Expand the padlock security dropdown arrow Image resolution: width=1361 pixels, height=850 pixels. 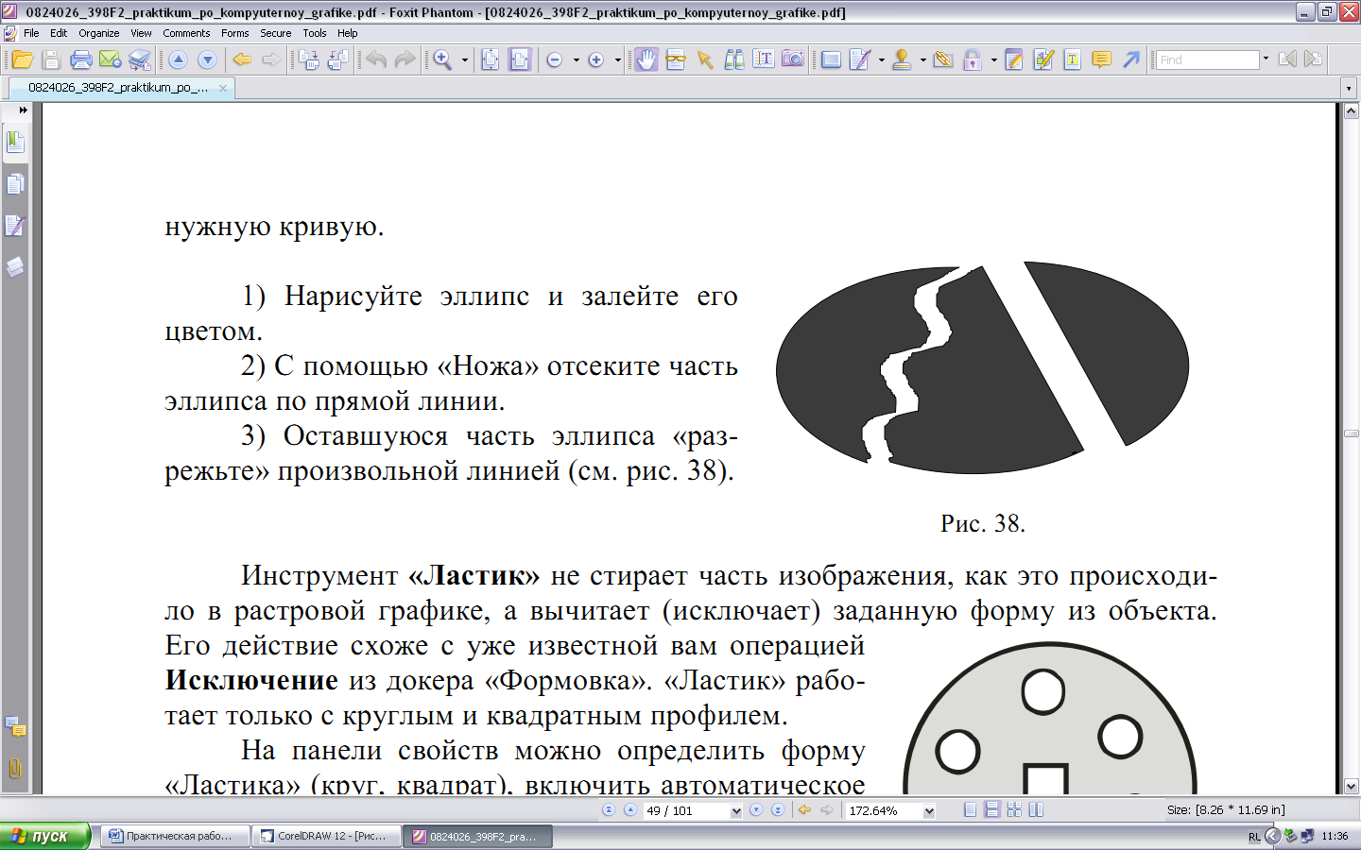994,59
